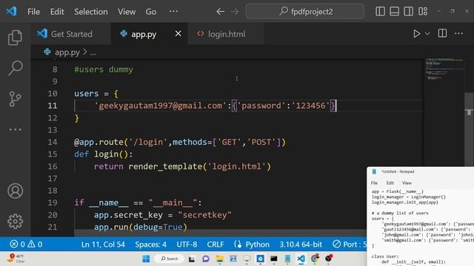Screen dimensions: 474x266
Task: Open the Selection menu
Action: [x=90, y=12]
